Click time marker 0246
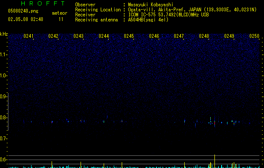This screenshot has height=168, width=264. (x=154, y=36)
